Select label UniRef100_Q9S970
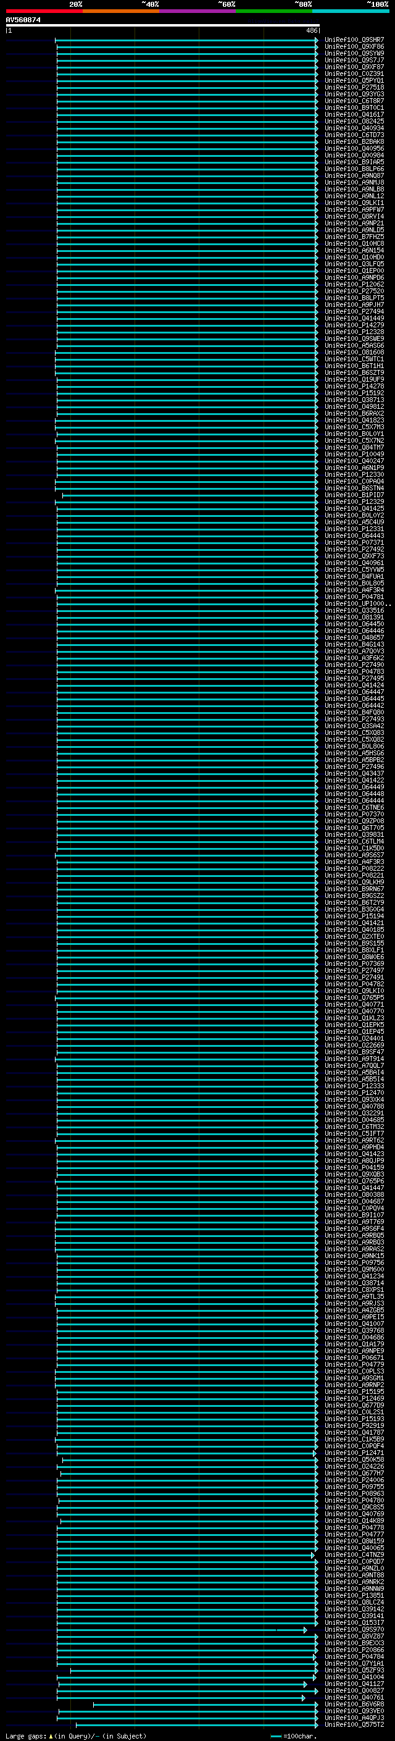 pos(354,1630)
